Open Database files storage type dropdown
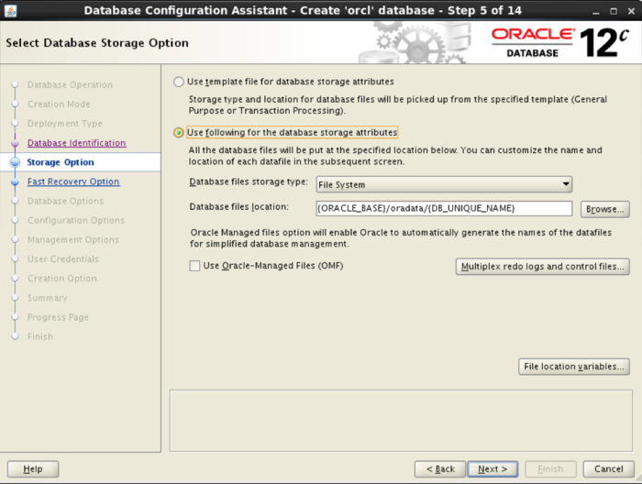The height and width of the screenshot is (484, 642). (x=444, y=184)
